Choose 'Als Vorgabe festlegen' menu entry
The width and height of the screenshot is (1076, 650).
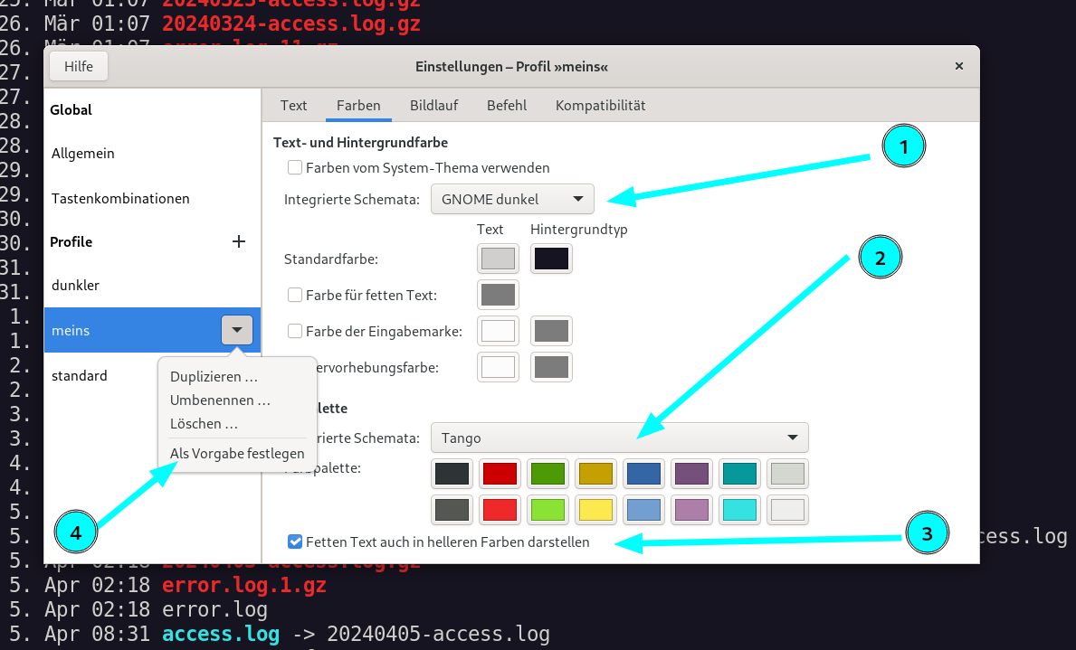coord(237,453)
